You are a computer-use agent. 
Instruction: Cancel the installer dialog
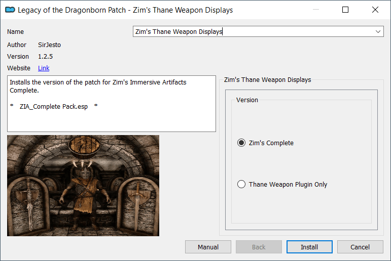(360, 247)
